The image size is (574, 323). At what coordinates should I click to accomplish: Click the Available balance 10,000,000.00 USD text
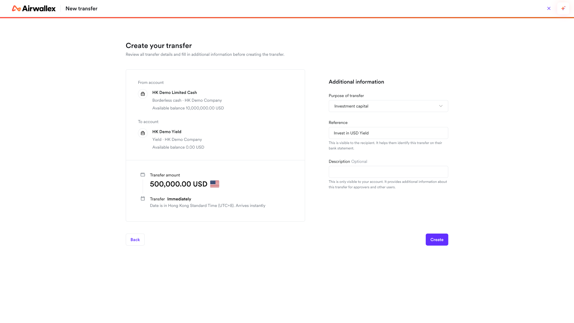coord(188,108)
